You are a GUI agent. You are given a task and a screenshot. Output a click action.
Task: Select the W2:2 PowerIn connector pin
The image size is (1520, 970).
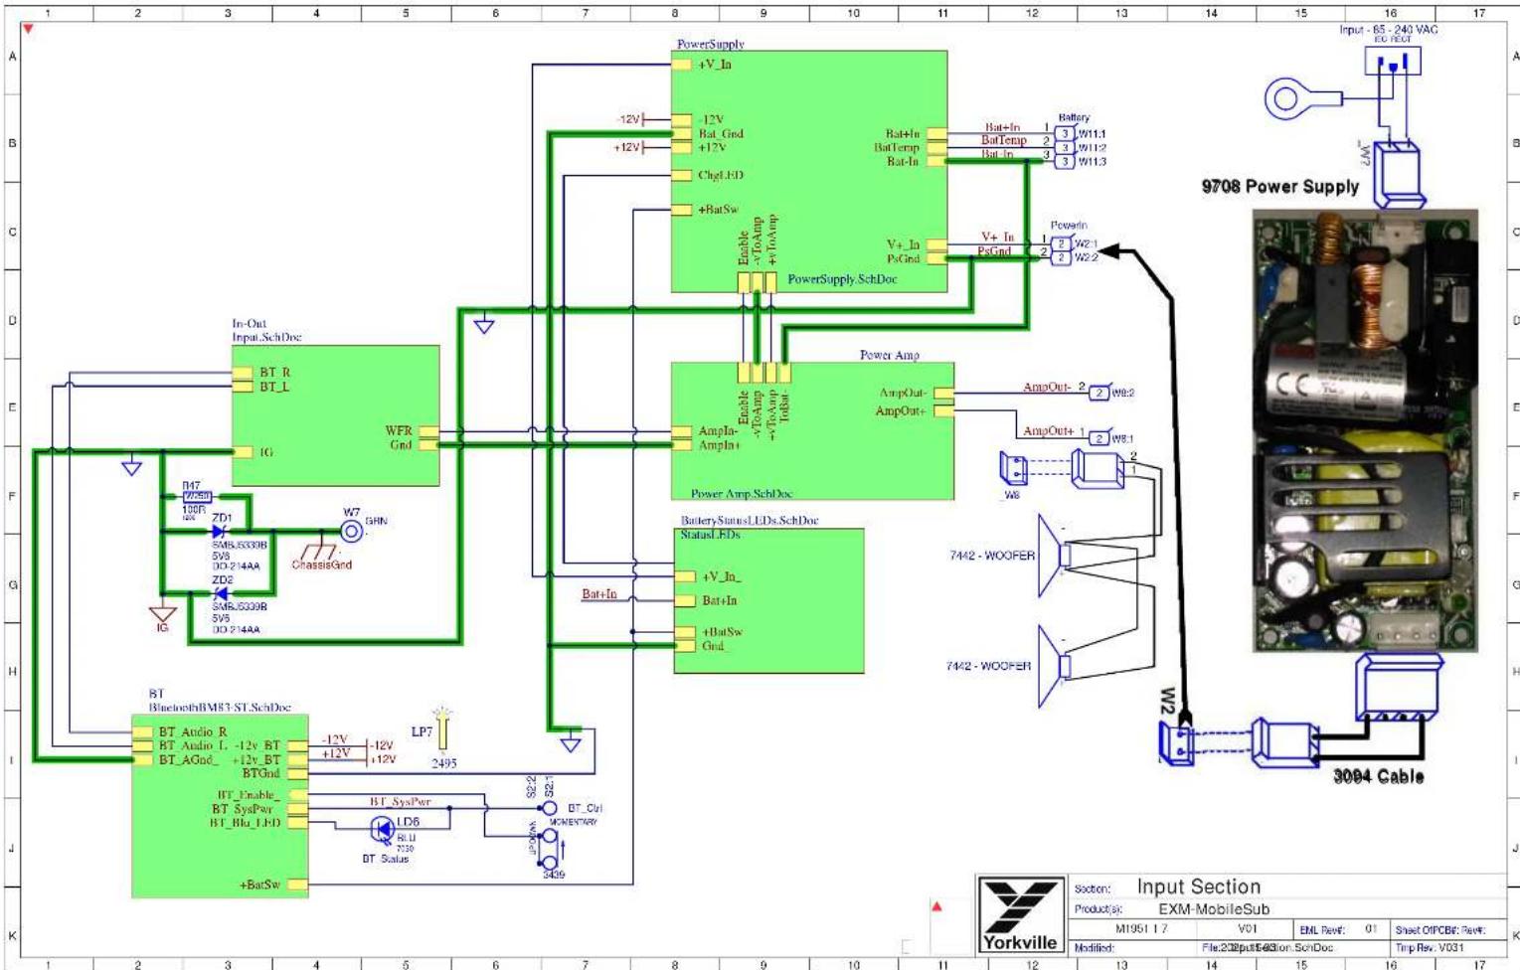click(x=1061, y=257)
